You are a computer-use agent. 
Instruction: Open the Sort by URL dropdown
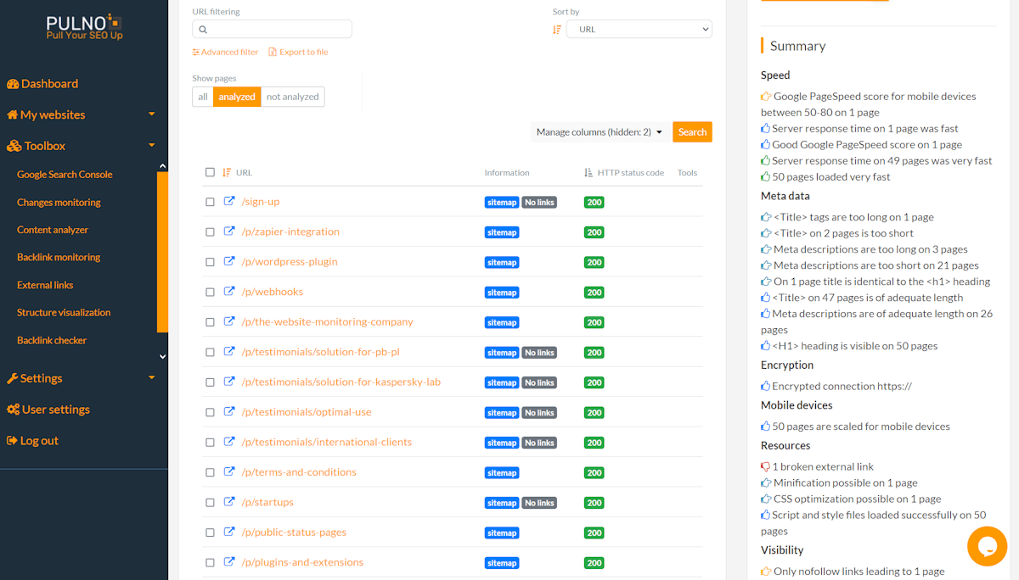(x=639, y=29)
